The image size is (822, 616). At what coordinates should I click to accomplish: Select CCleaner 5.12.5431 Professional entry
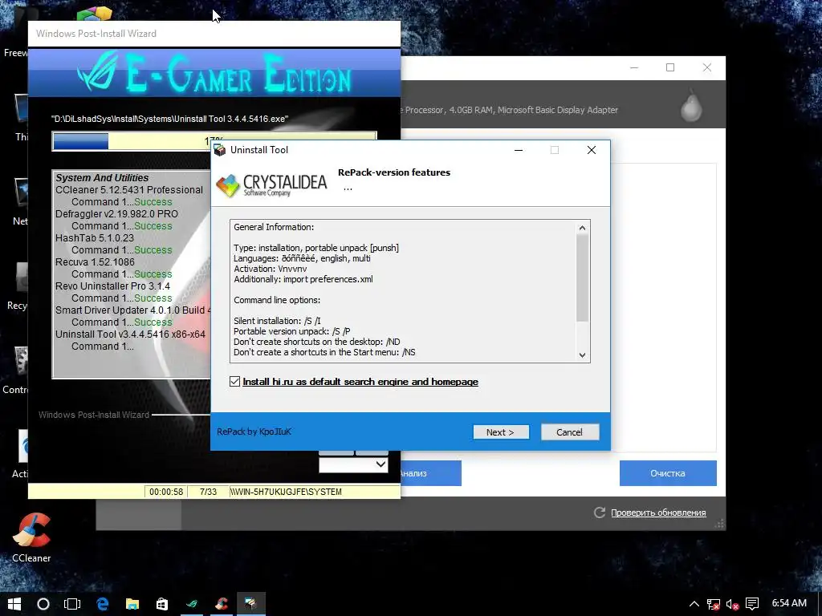coord(129,189)
